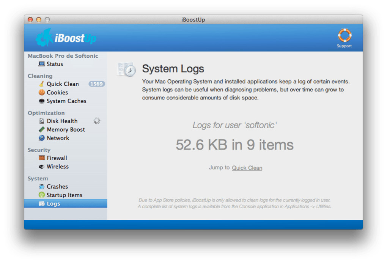Screen dimensions: 387x263
Task: Click 'consume considerable amounts of disk space' text
Action: pos(200,98)
